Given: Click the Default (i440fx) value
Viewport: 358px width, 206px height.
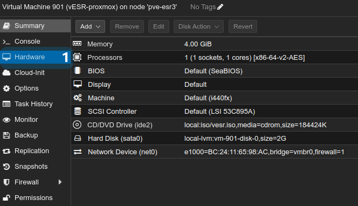Looking at the screenshot, I should pos(208,98).
